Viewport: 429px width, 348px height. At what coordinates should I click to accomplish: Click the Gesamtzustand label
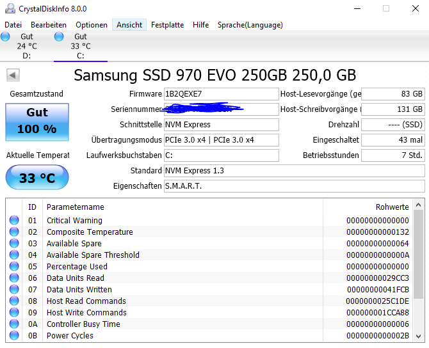coord(36,94)
